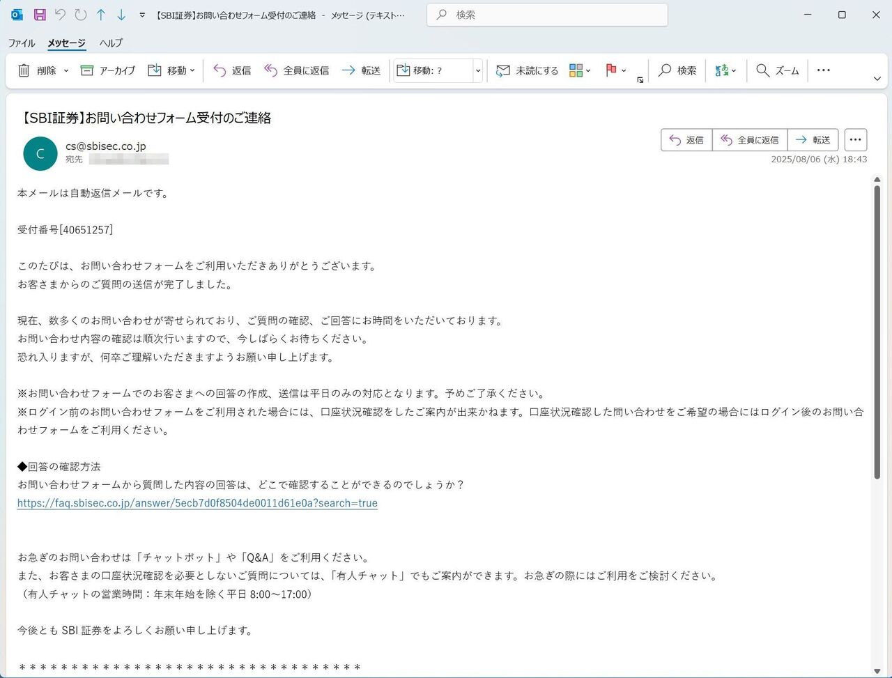This screenshot has height=678, width=892.
Task: Click the scroll down arrow of the message body
Action: point(877,671)
